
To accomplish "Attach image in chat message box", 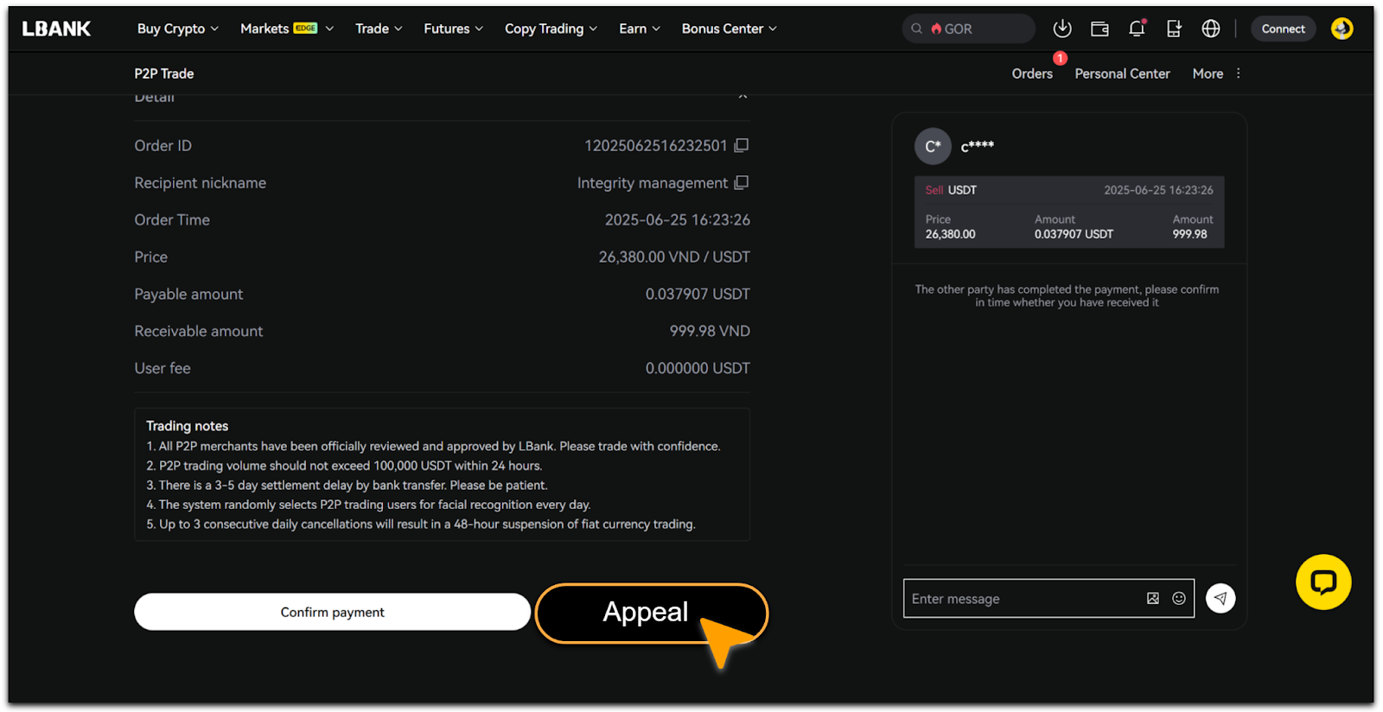I will coord(1152,598).
